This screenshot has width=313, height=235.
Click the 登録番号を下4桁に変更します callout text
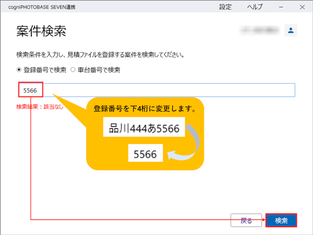coord(145,109)
